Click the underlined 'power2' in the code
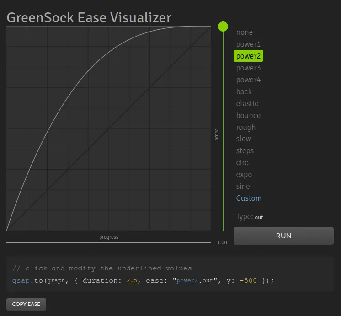Image resolution: width=341 pixels, height=316 pixels. point(187,280)
